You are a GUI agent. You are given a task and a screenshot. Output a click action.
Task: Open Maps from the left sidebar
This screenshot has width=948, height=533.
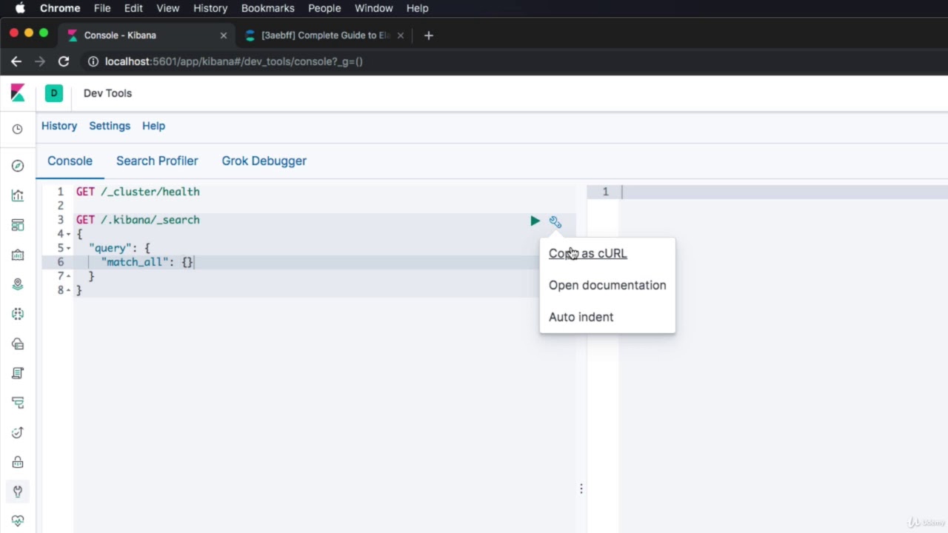[18, 284]
